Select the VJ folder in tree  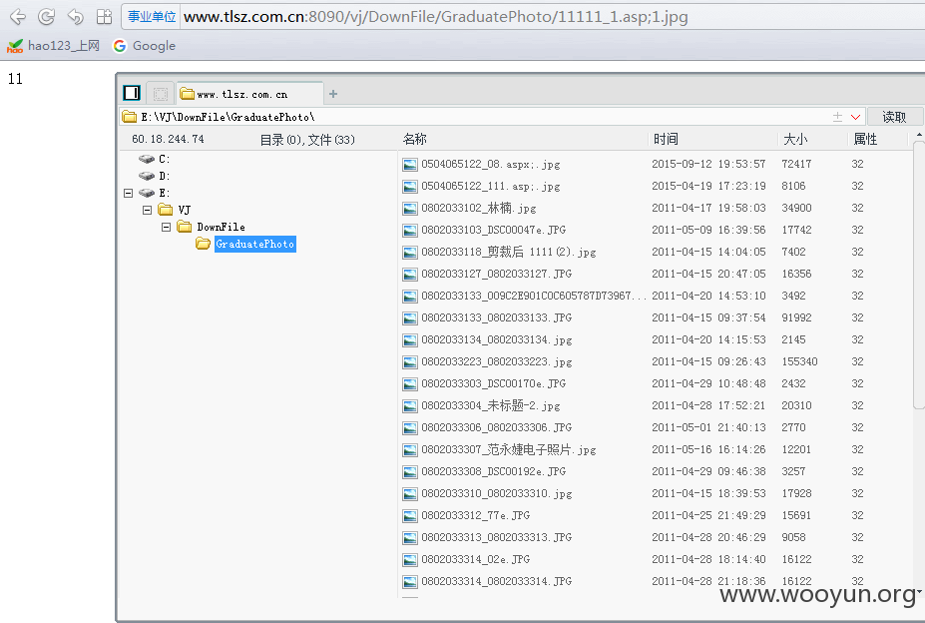point(175,211)
